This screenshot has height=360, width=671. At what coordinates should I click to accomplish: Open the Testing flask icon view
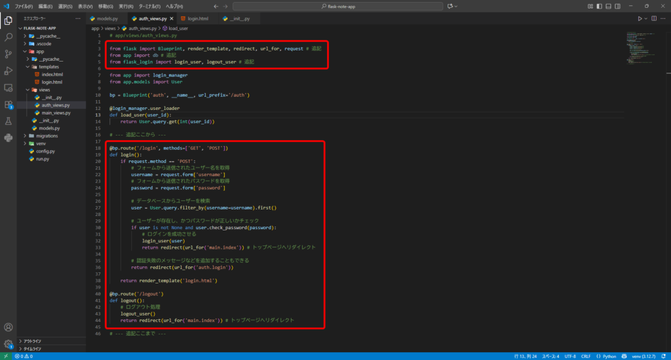tap(9, 121)
